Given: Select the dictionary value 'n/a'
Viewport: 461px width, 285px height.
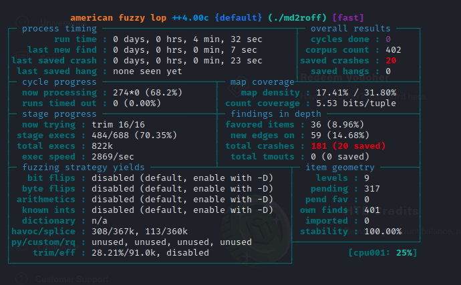Looking at the screenshot, I should (100, 221).
